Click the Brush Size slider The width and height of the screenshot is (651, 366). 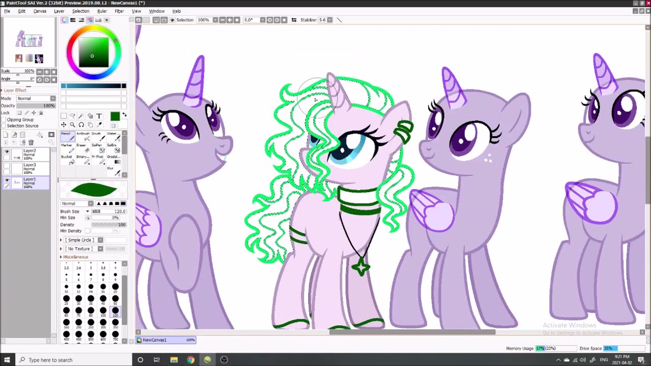[x=108, y=211]
